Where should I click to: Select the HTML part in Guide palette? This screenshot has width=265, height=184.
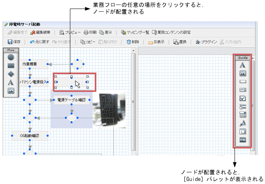(243, 140)
